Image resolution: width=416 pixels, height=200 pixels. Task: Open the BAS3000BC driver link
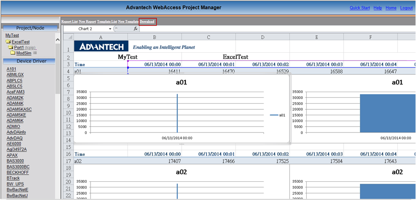click(x=18, y=167)
